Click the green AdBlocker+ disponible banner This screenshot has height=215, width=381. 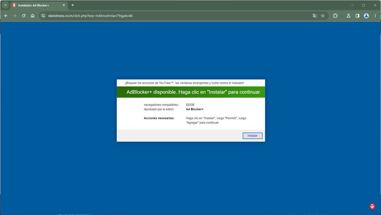(x=191, y=92)
